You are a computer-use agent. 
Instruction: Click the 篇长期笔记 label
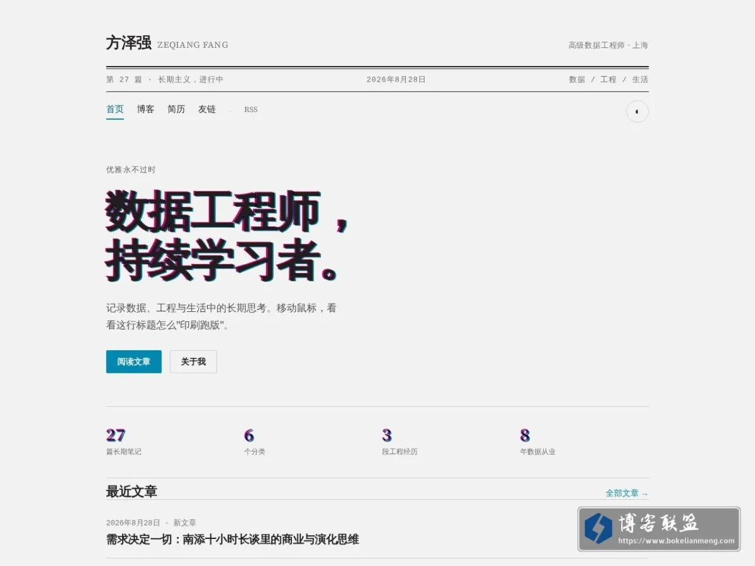click(x=124, y=452)
